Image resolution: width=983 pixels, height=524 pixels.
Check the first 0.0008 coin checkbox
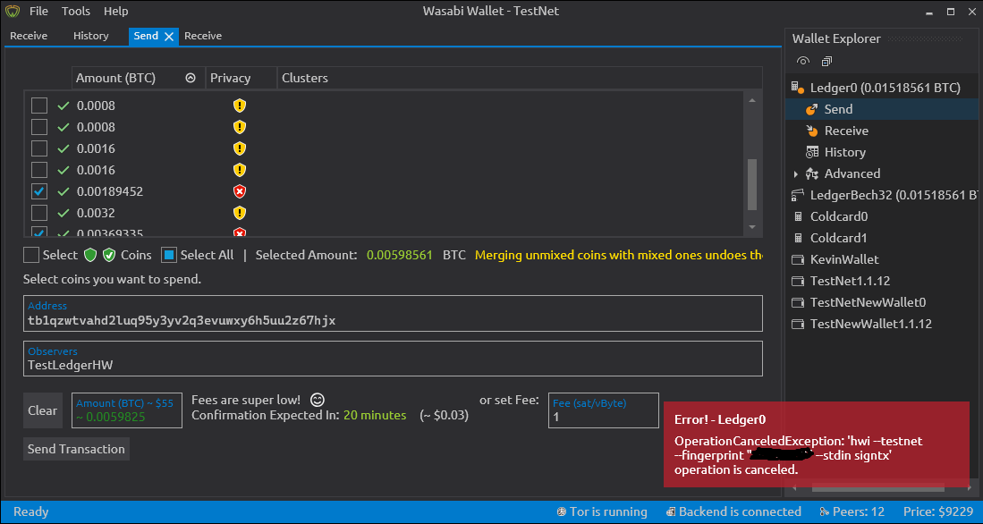click(x=39, y=106)
